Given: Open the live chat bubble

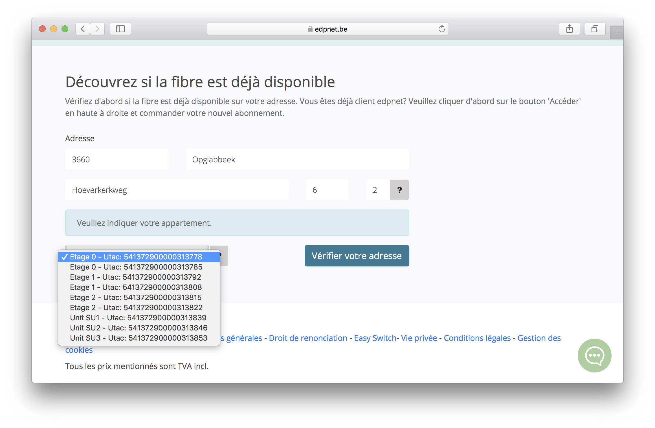Looking at the screenshot, I should 594,355.
